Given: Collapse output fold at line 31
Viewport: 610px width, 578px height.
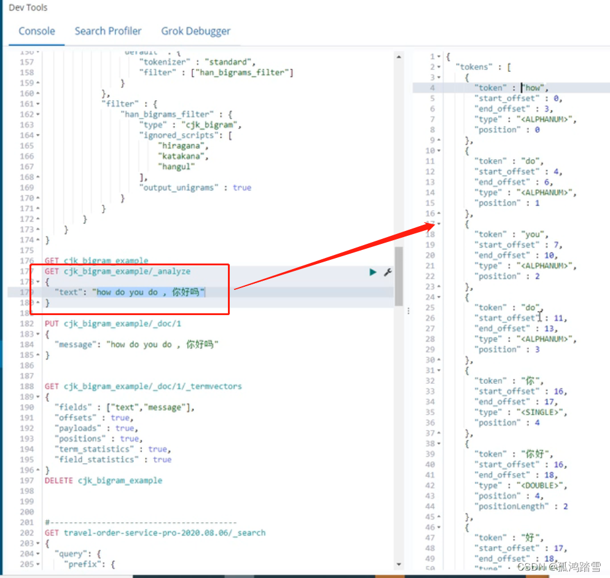Looking at the screenshot, I should coord(439,370).
